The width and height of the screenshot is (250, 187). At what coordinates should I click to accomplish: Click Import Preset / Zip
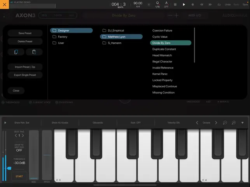[25, 67]
